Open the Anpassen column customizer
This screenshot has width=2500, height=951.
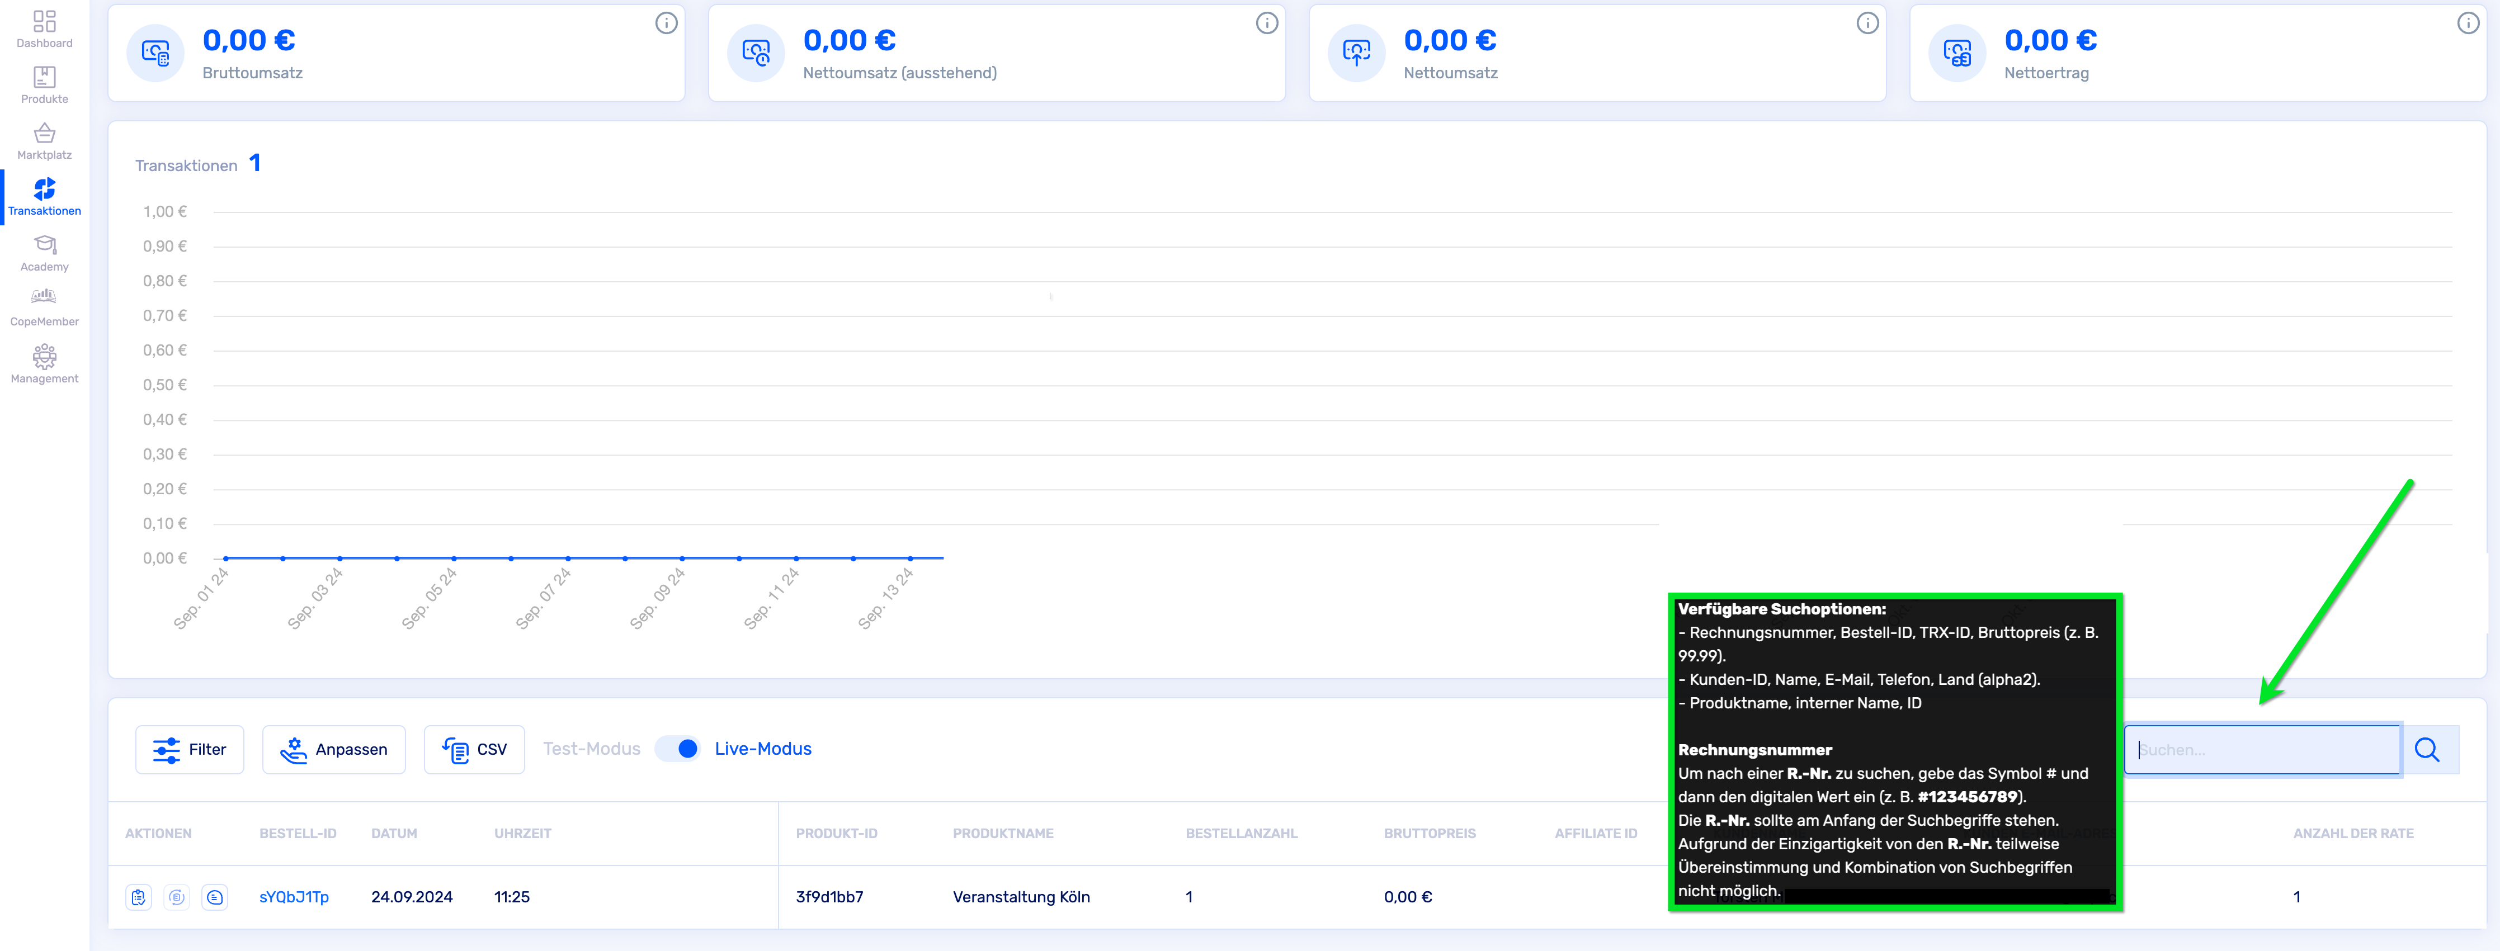(x=333, y=749)
